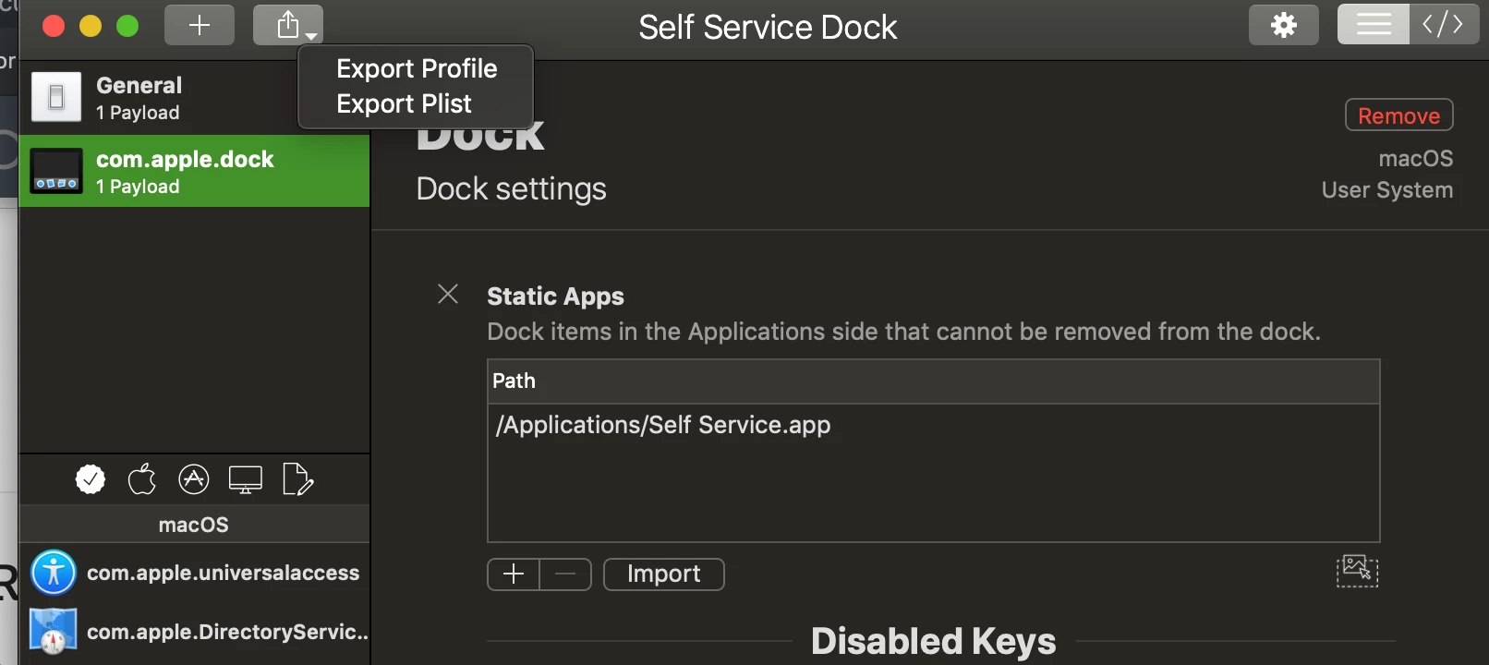Switch to the source code view
Image resolution: width=1489 pixels, height=665 pixels.
pyautogui.click(x=1444, y=25)
